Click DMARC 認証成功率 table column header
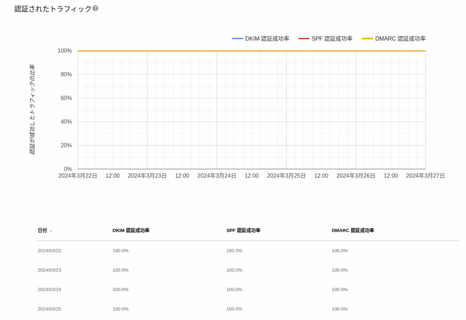This screenshot has width=466, height=320. click(353, 230)
